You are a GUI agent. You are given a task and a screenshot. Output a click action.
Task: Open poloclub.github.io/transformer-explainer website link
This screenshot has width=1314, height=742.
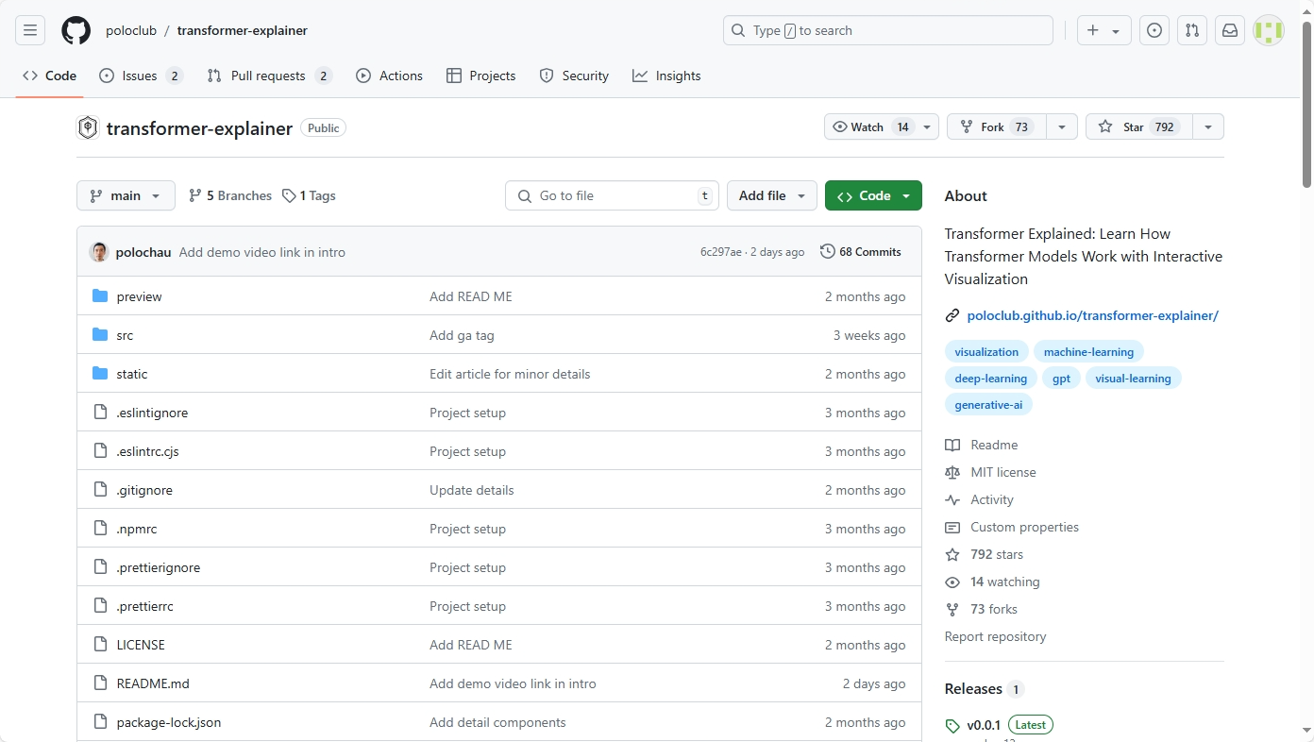click(x=1092, y=315)
